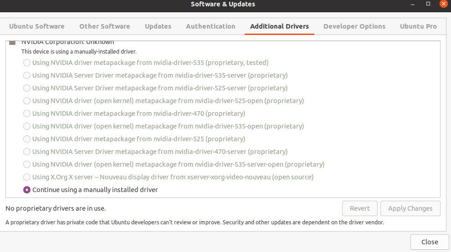
Task: Select the nvidia-driver-470-server radio option
Action: point(27,152)
